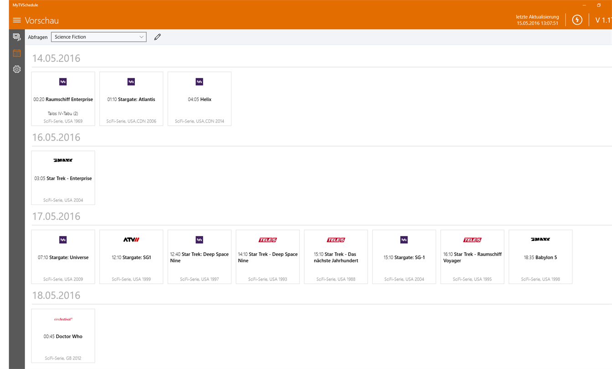
Task: Select 00:45 Doctor Who title
Action: point(63,337)
